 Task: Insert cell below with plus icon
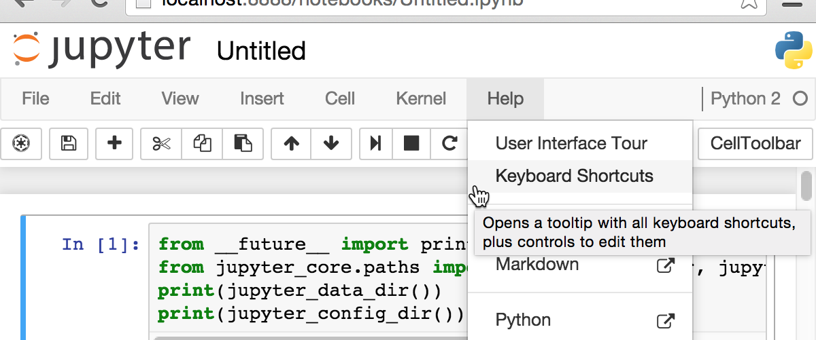click(114, 143)
